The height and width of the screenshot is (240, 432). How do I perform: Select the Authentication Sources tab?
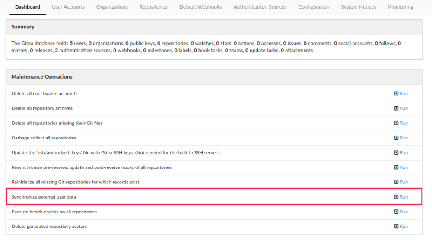(x=260, y=7)
